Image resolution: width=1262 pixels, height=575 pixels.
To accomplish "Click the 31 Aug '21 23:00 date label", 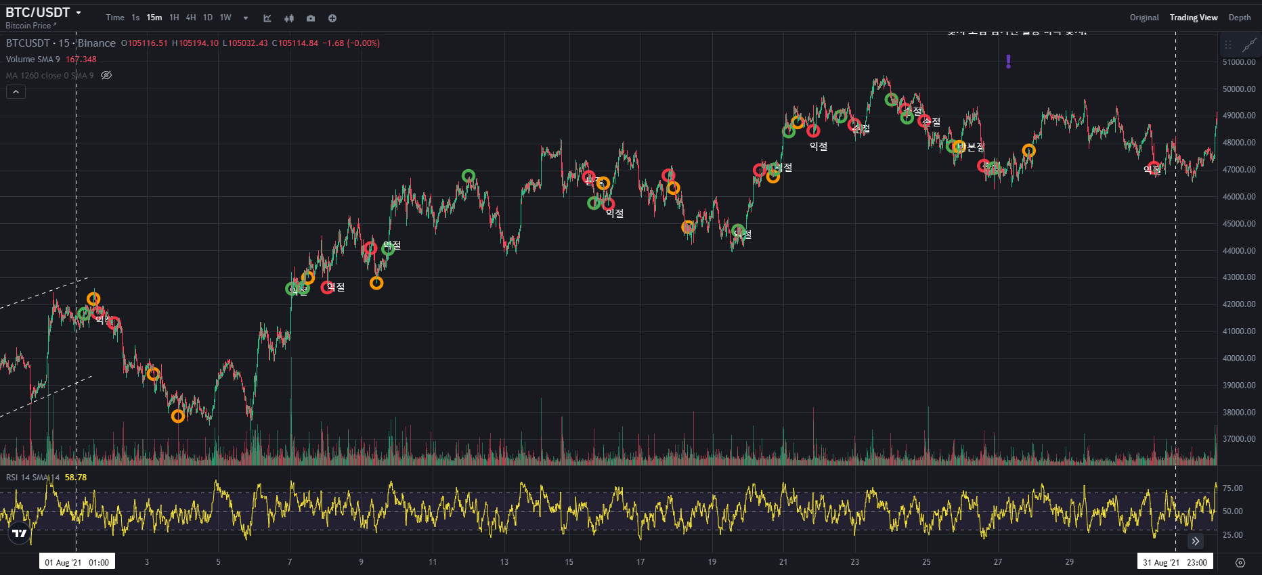I will (1175, 562).
